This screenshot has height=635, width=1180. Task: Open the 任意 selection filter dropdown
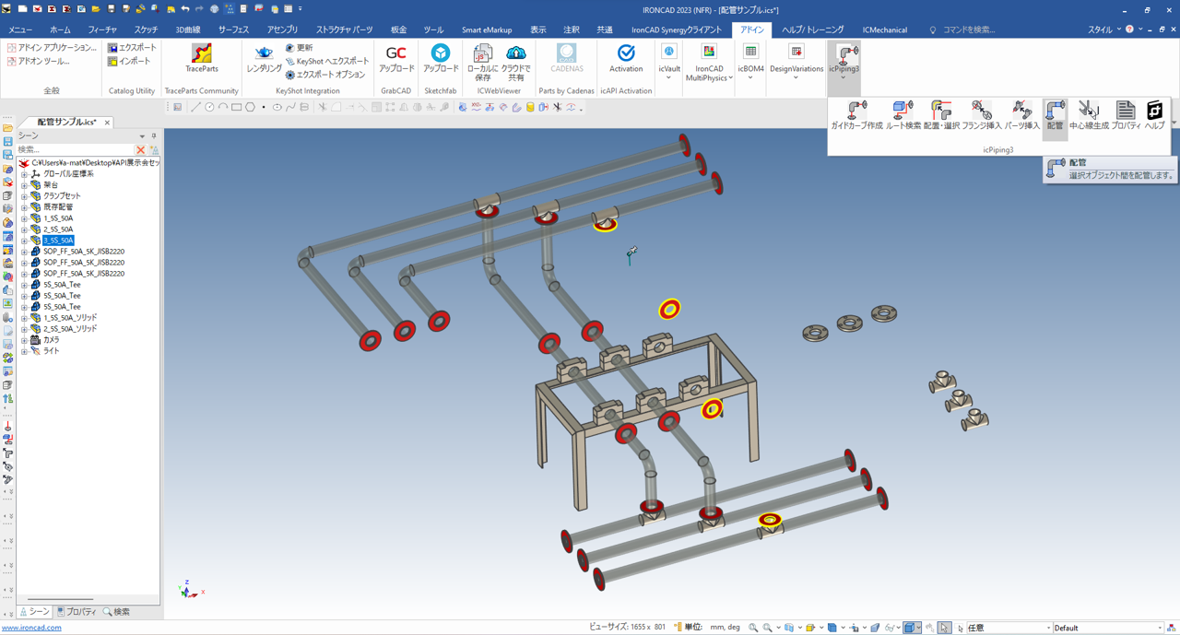(1048, 628)
